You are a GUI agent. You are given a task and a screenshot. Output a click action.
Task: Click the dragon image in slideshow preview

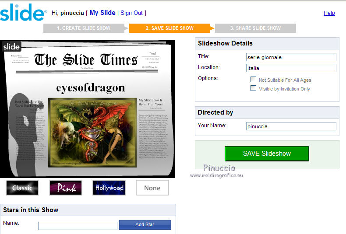92,133
